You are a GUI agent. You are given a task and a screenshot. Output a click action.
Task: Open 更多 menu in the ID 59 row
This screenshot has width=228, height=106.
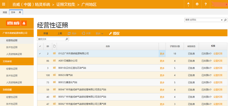(162, 90)
